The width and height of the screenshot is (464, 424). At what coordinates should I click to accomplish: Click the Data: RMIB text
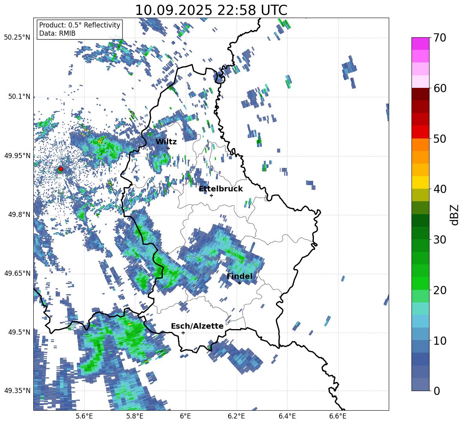[x=57, y=33]
